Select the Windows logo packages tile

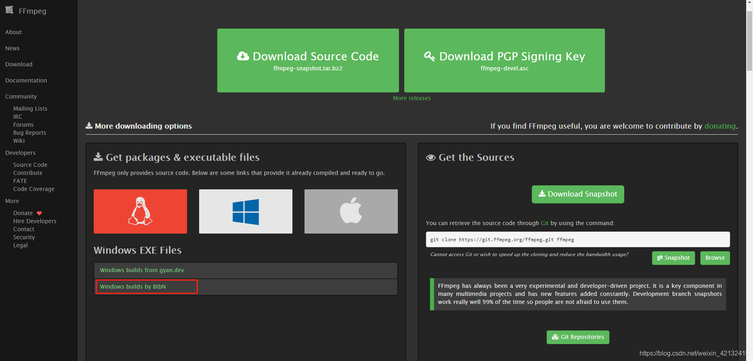point(246,211)
